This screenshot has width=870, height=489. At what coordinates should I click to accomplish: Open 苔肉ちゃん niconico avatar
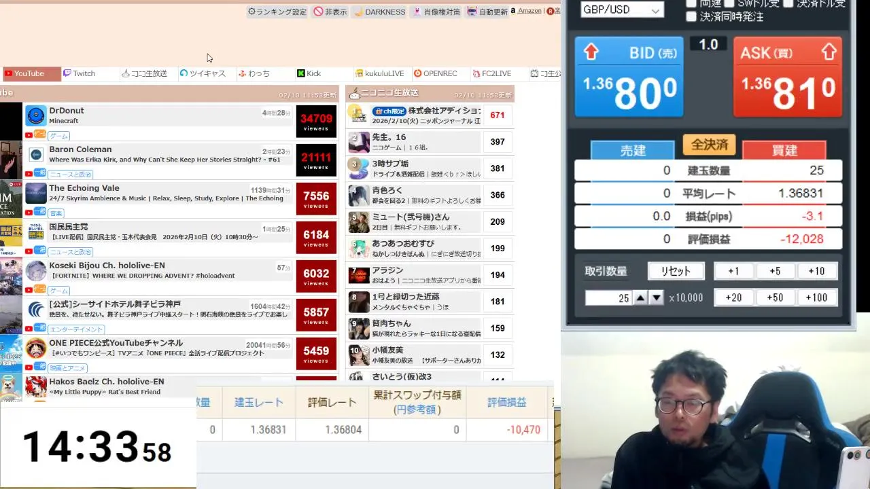pos(358,328)
